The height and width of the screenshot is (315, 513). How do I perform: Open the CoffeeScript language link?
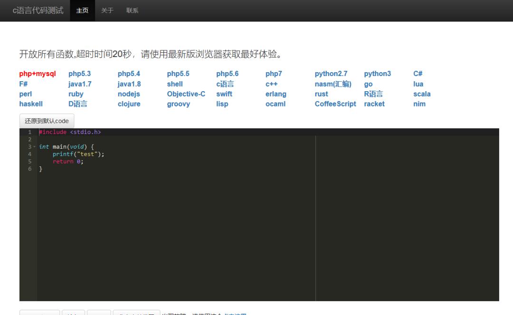[335, 104]
